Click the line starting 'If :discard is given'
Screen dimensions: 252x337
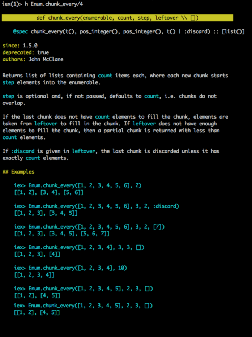coord(111,151)
